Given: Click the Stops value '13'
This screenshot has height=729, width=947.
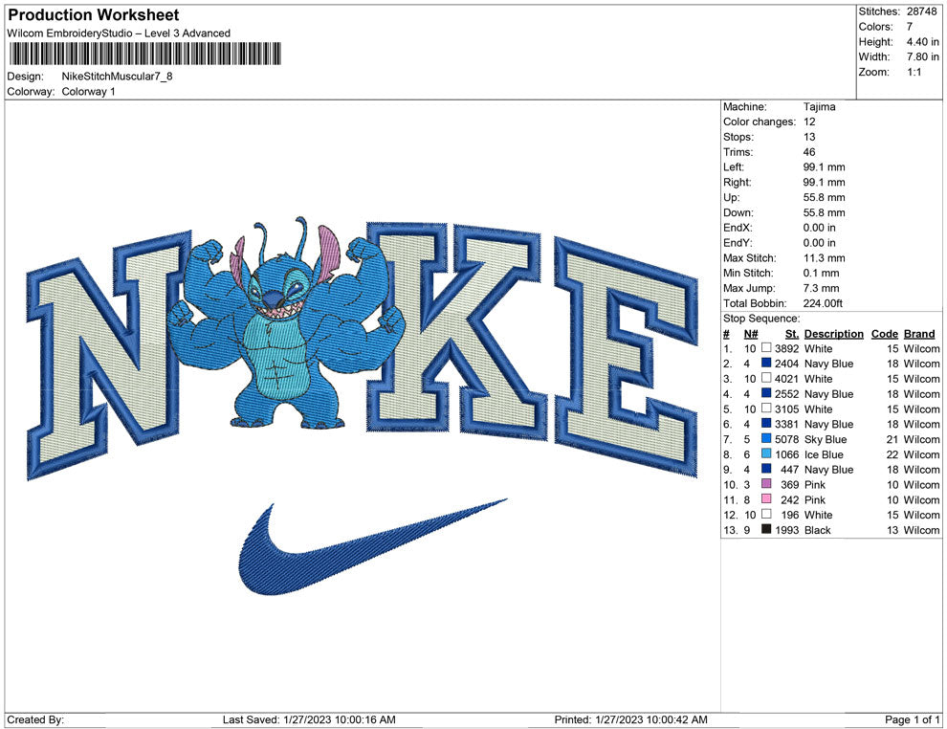Looking at the screenshot, I should (809, 137).
